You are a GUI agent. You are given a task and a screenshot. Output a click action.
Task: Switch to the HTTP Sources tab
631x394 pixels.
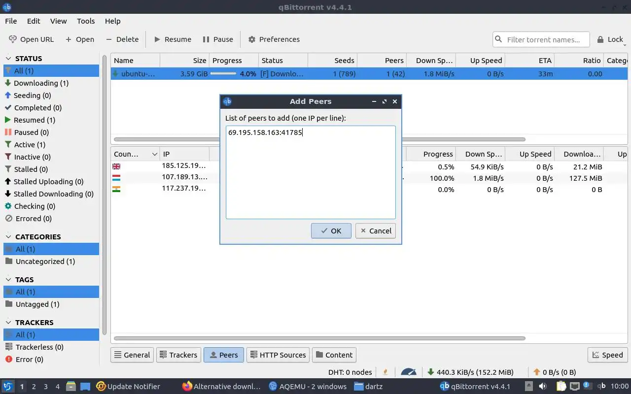[x=278, y=355]
